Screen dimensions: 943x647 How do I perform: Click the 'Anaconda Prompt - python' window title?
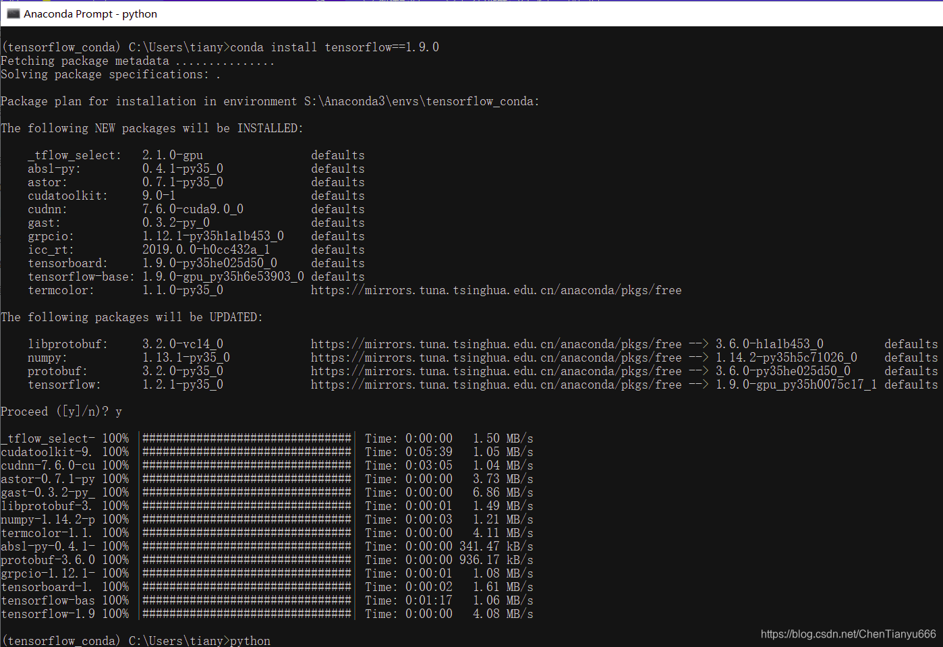tap(90, 13)
